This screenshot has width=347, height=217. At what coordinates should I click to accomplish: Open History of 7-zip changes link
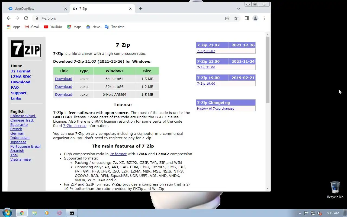pyautogui.click(x=216, y=108)
